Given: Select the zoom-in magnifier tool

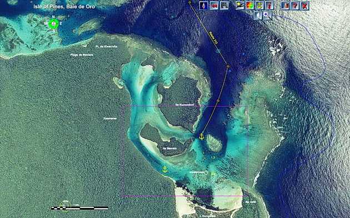Looking at the screenshot, I should 267,16.
